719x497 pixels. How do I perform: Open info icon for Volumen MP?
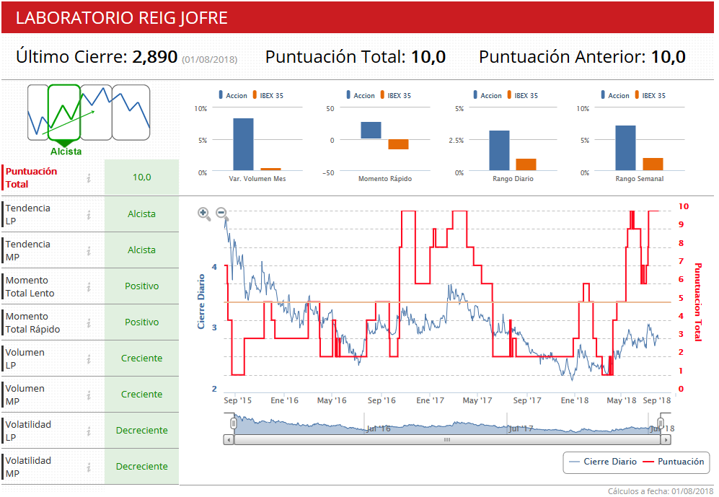[x=89, y=395]
